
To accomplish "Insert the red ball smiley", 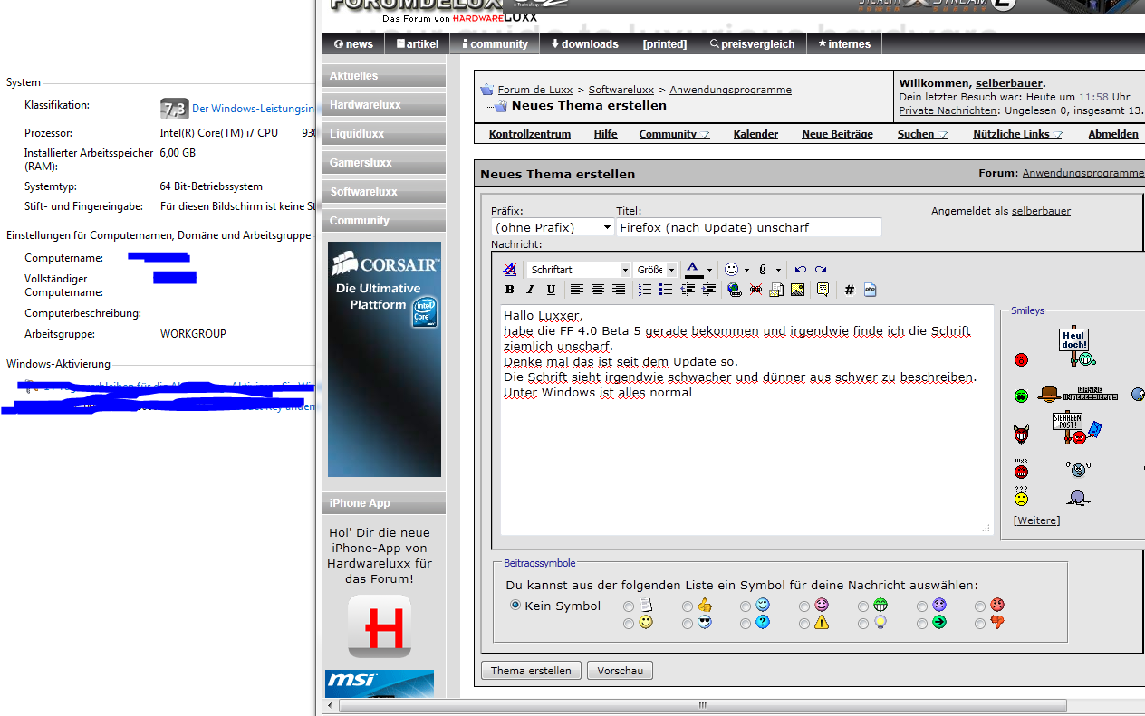I will [1021, 359].
